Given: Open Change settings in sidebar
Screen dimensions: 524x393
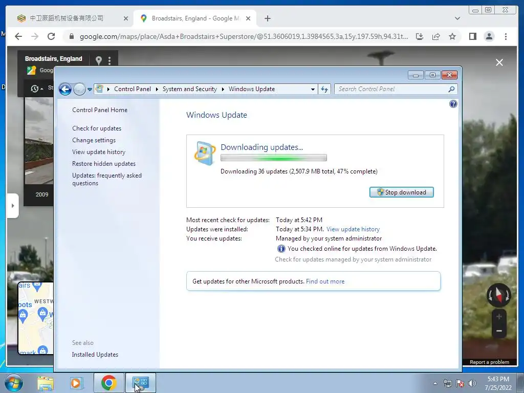Looking at the screenshot, I should click(x=94, y=140).
